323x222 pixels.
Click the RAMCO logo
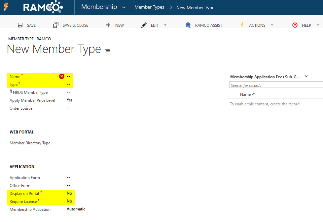click(x=43, y=7)
